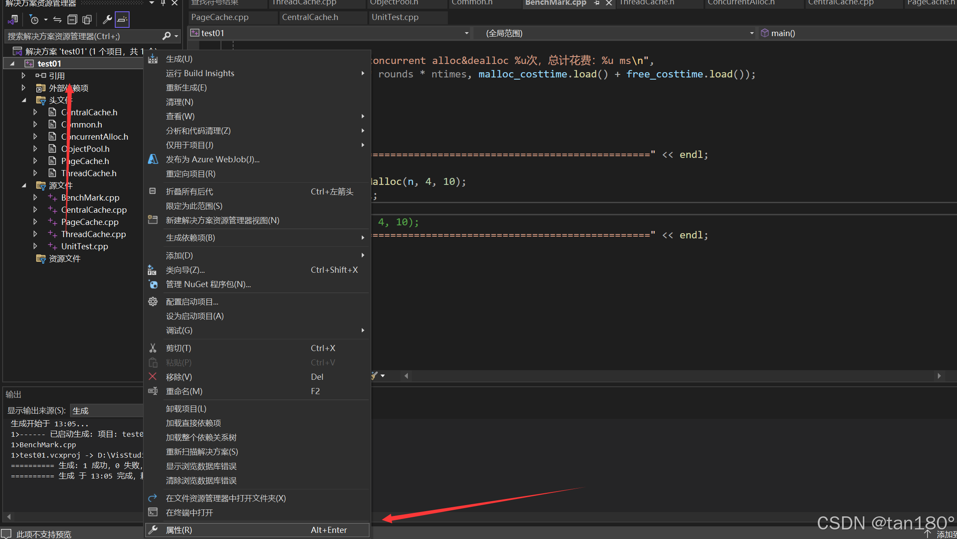Collapse the 头文件 folder
Image resolution: width=957 pixels, height=539 pixels.
point(24,100)
